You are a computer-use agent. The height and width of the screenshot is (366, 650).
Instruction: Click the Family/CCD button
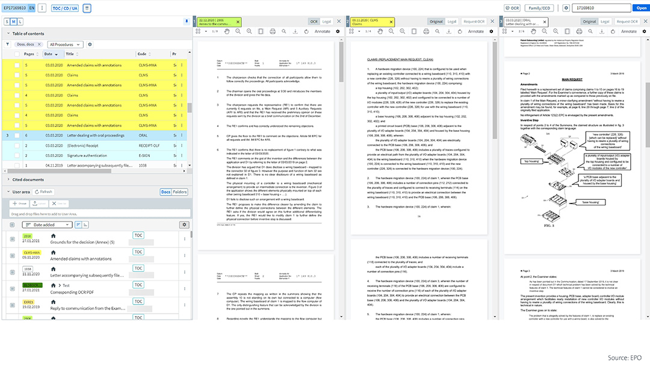pyautogui.click(x=540, y=8)
